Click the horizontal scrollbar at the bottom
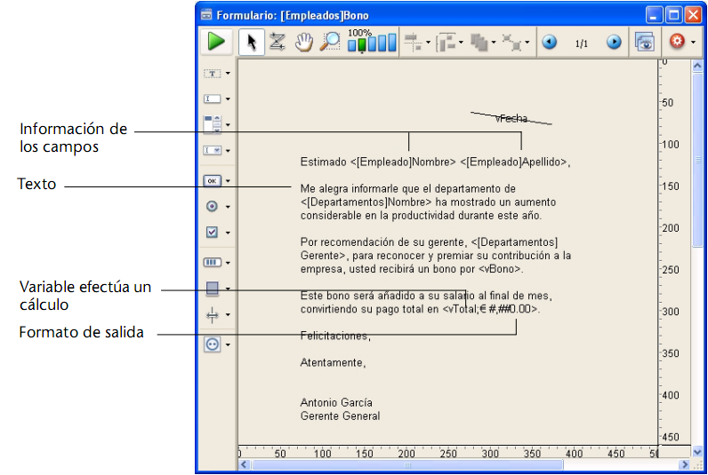The image size is (708, 475). pyautogui.click(x=407, y=464)
